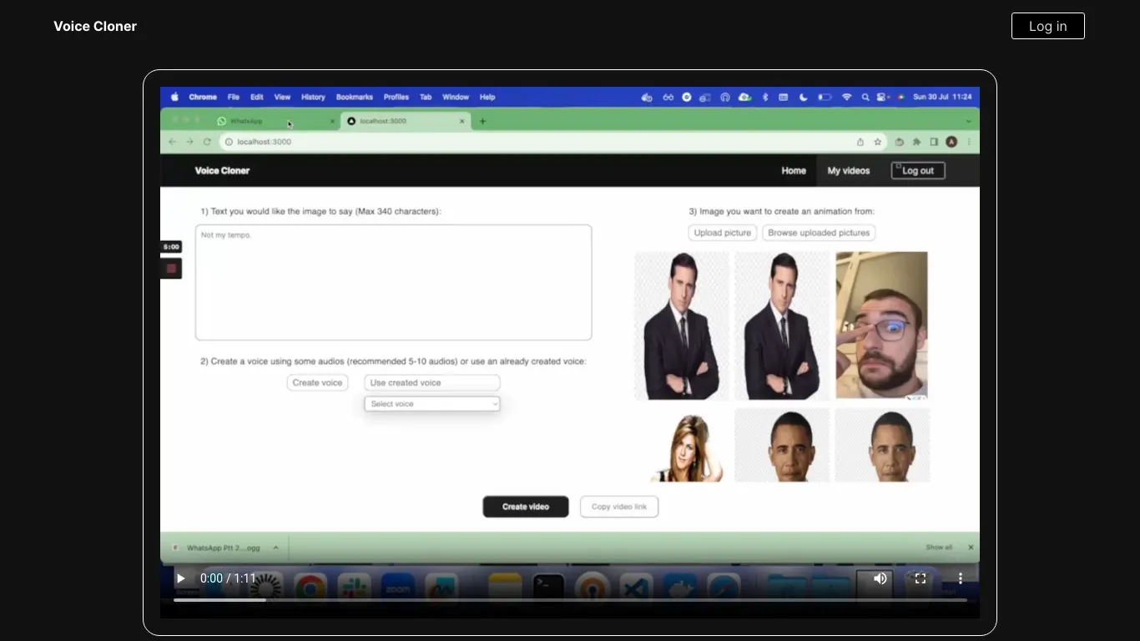Go to Home in the app navbar
This screenshot has width=1140, height=641.
[794, 170]
